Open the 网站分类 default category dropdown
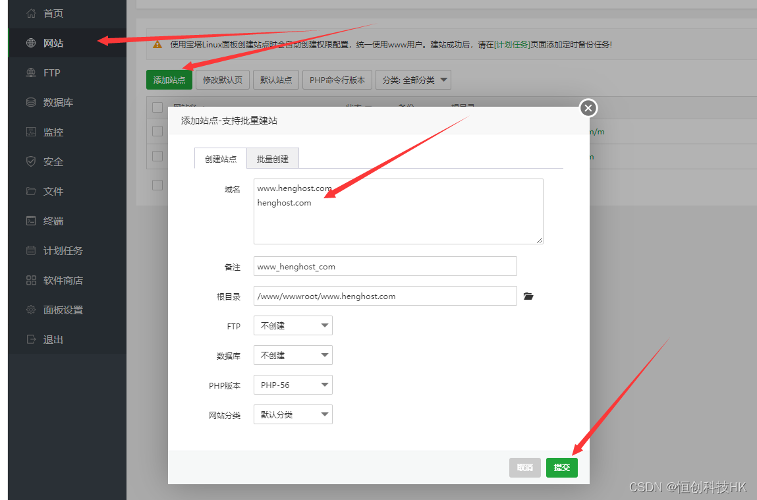The height and width of the screenshot is (500, 757). click(x=293, y=414)
